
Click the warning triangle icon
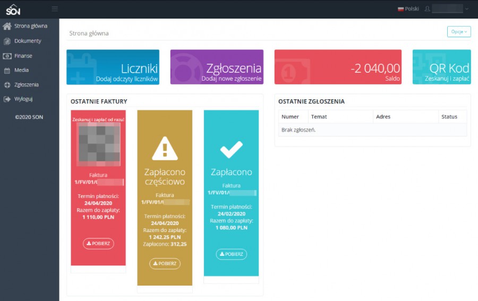coord(165,148)
